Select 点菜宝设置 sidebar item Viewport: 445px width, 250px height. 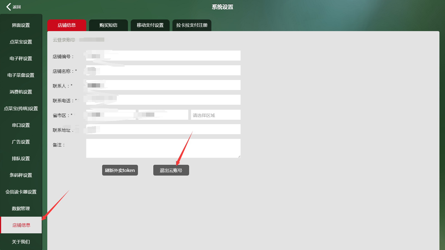[x=21, y=42]
